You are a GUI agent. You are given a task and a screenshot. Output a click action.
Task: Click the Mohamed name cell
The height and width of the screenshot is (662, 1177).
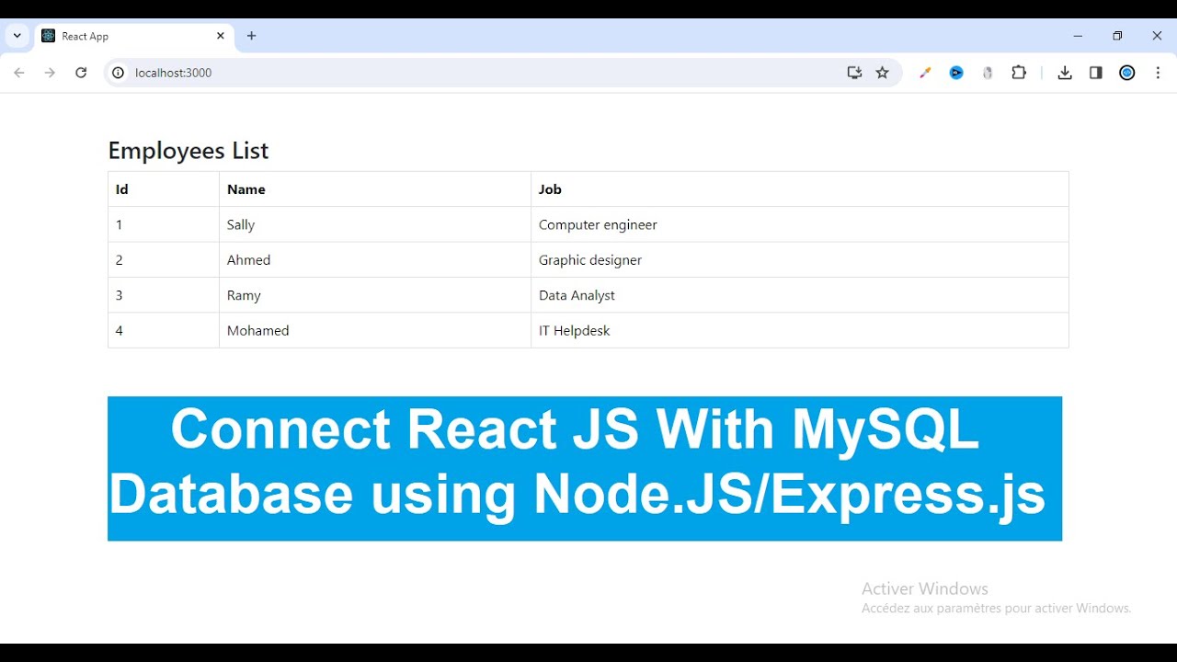(375, 330)
